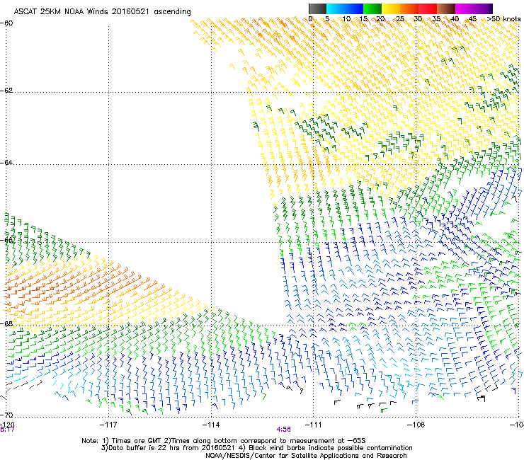The image size is (524, 460).
Task: Click the latitude label -64
Action: (x=6, y=162)
